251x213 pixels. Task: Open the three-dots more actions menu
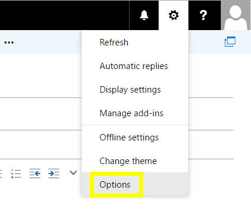[x=9, y=42]
